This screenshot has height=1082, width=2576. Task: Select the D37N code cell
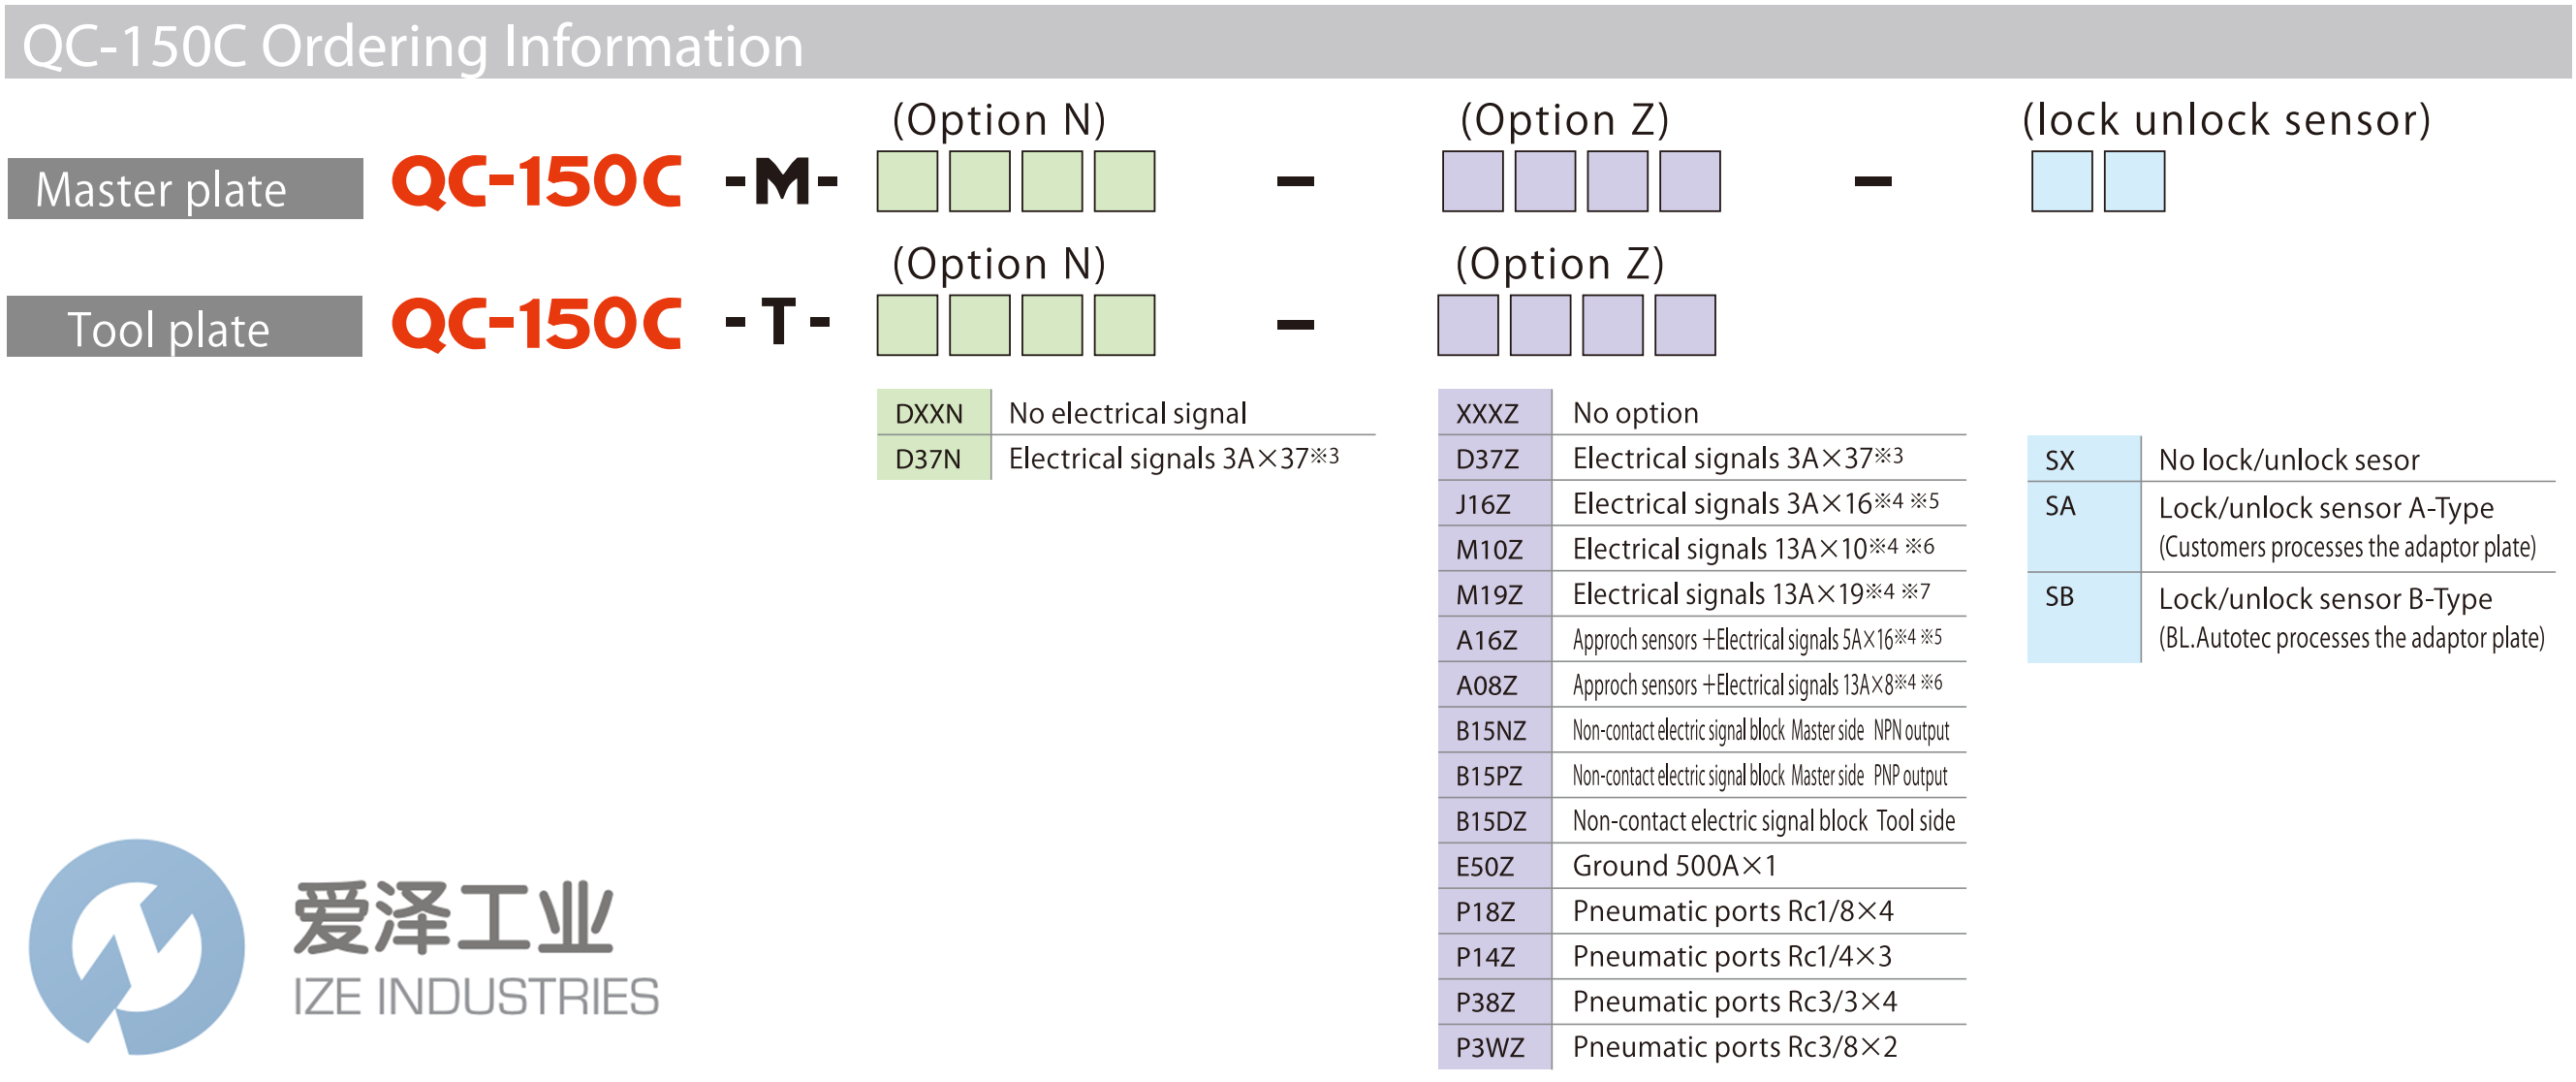point(932,458)
